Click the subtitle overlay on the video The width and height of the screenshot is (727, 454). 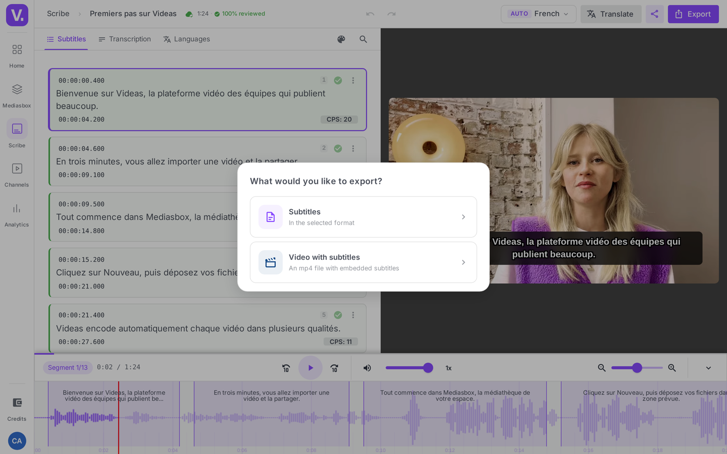(596, 248)
